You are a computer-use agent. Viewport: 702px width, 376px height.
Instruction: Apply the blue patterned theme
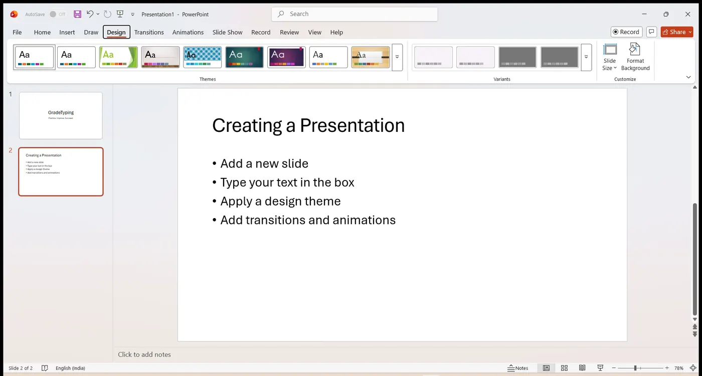[203, 57]
